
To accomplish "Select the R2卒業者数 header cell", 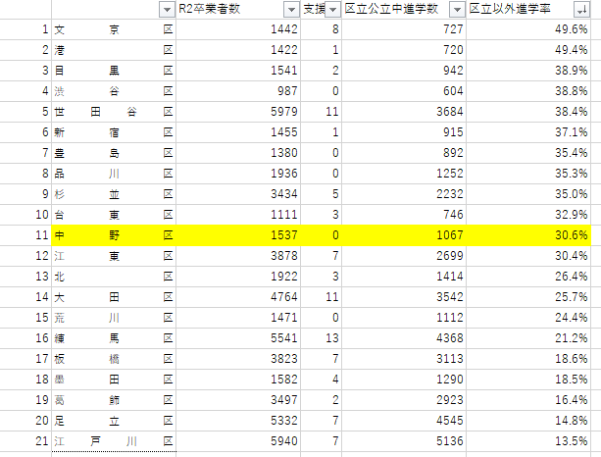I will tap(238, 9).
